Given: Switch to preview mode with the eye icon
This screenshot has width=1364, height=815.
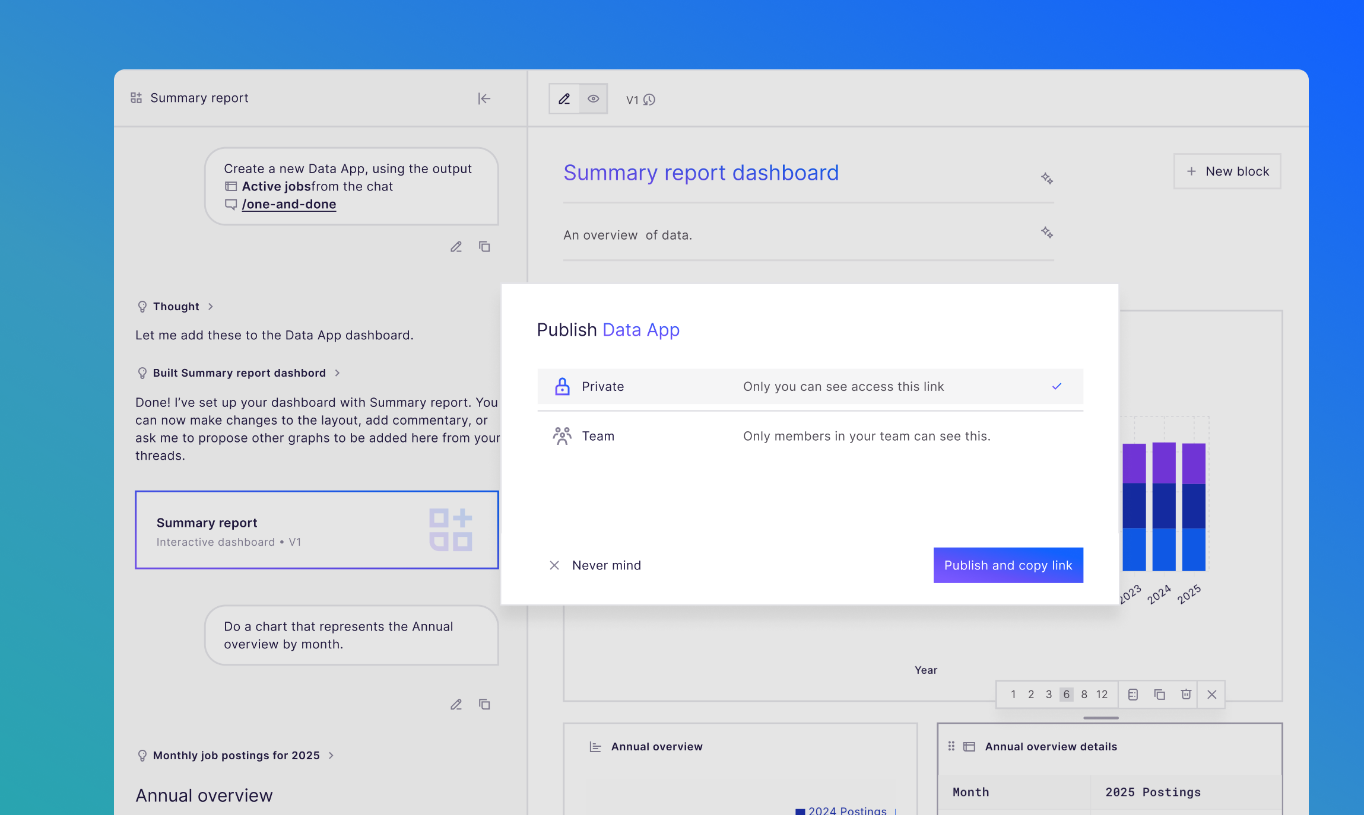Looking at the screenshot, I should click(593, 98).
